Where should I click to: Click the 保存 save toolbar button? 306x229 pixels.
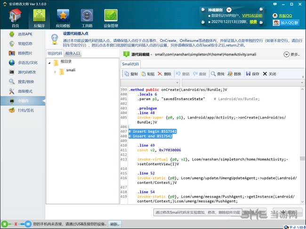tap(252, 74)
